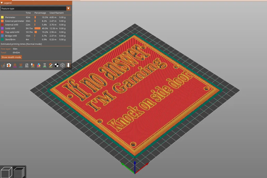Click the yellow Perimeter color swatch
This screenshot has height=178, width=267.
2,17
